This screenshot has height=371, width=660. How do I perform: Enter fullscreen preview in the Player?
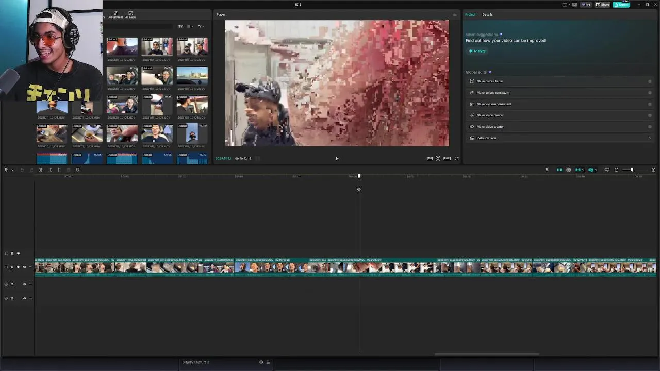coord(456,158)
